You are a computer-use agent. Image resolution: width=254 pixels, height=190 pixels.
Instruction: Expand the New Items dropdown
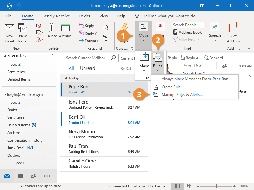(x=23, y=33)
